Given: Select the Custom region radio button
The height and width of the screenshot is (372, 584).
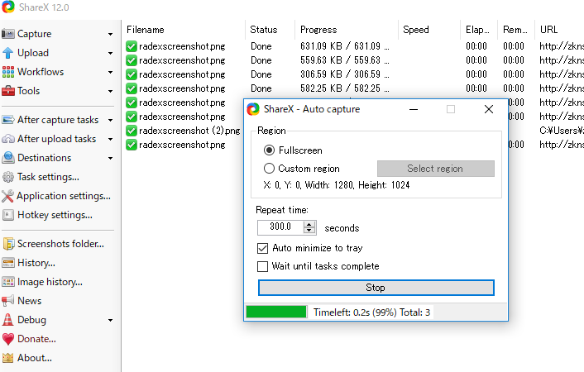Looking at the screenshot, I should (x=269, y=169).
